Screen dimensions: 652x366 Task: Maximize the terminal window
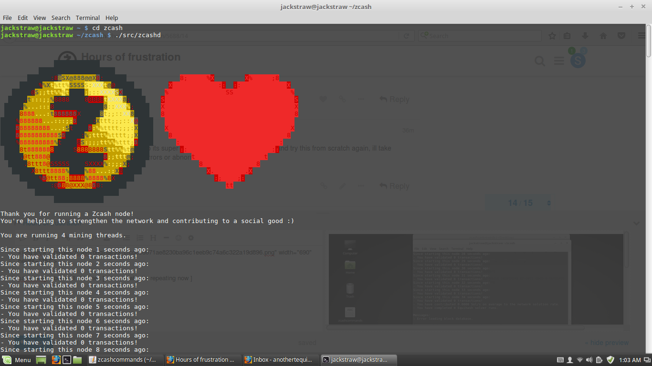pos(631,7)
